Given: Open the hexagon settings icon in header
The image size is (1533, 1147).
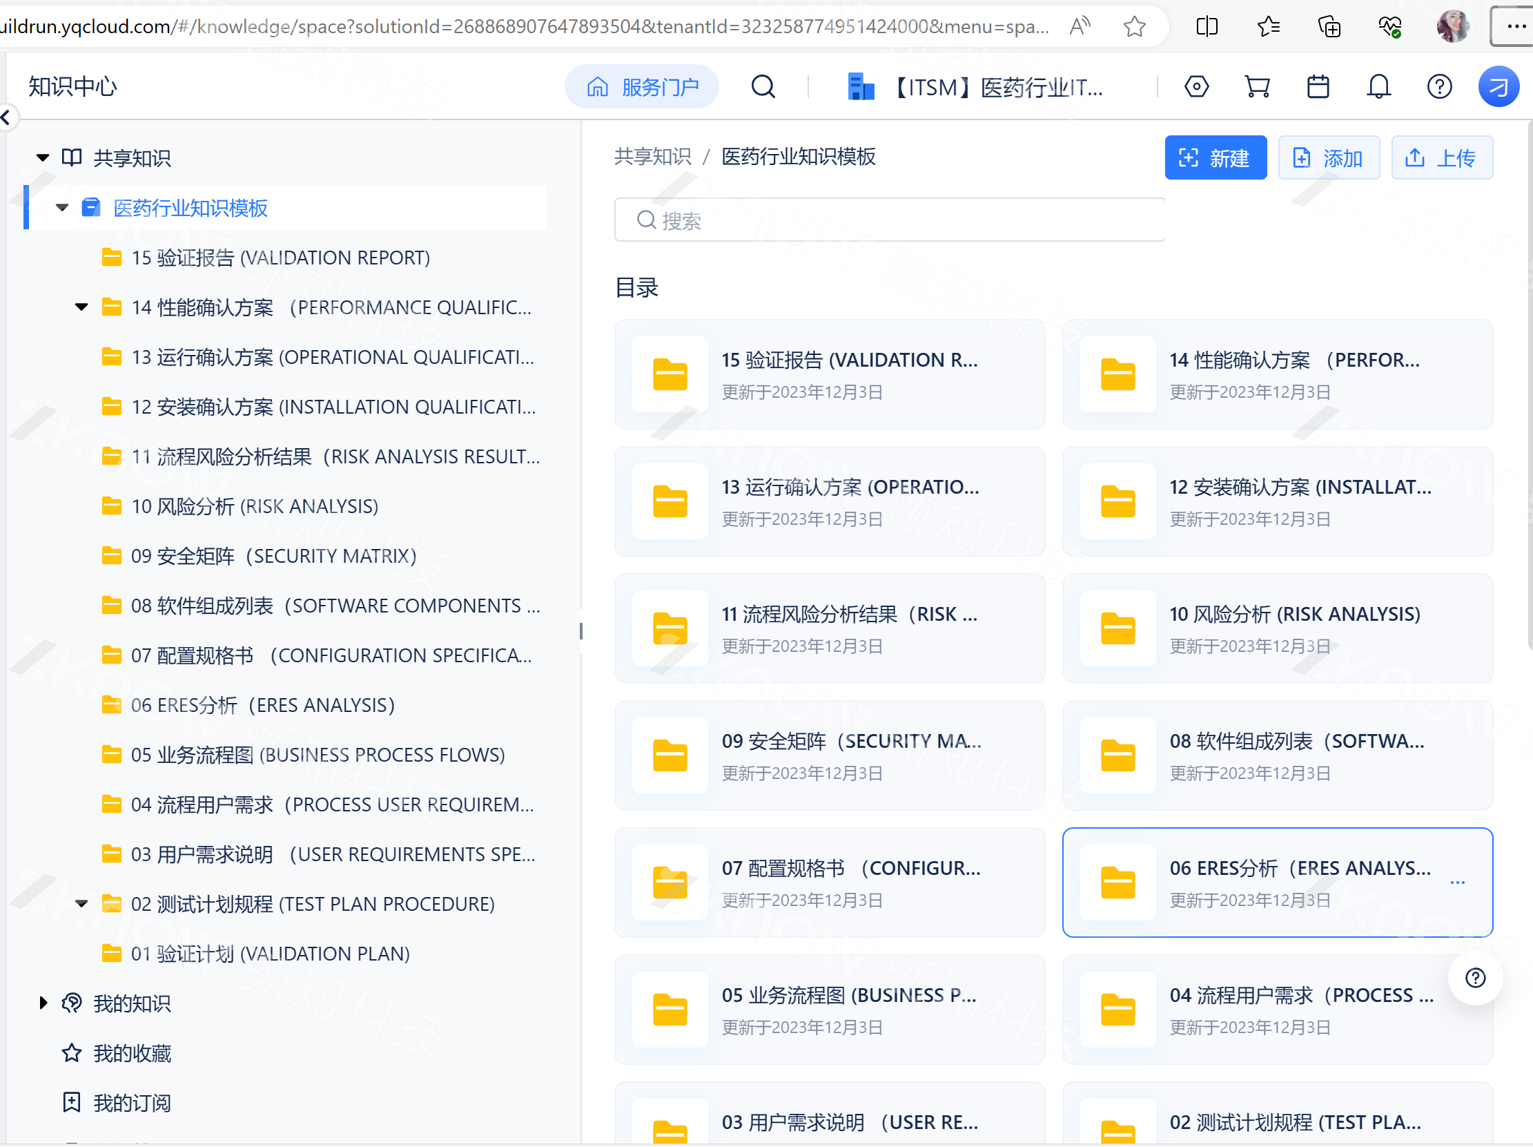Looking at the screenshot, I should [x=1196, y=87].
